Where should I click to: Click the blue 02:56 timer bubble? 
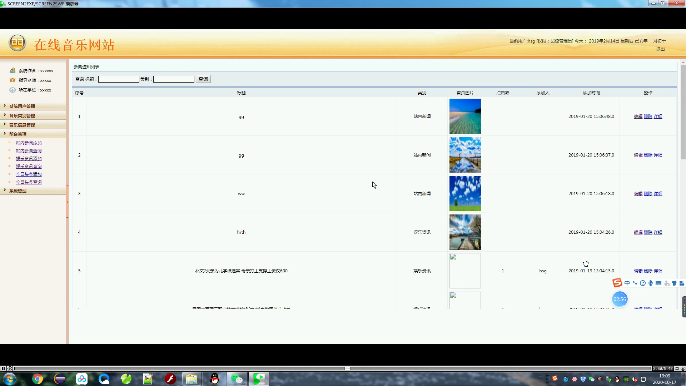tap(620, 299)
